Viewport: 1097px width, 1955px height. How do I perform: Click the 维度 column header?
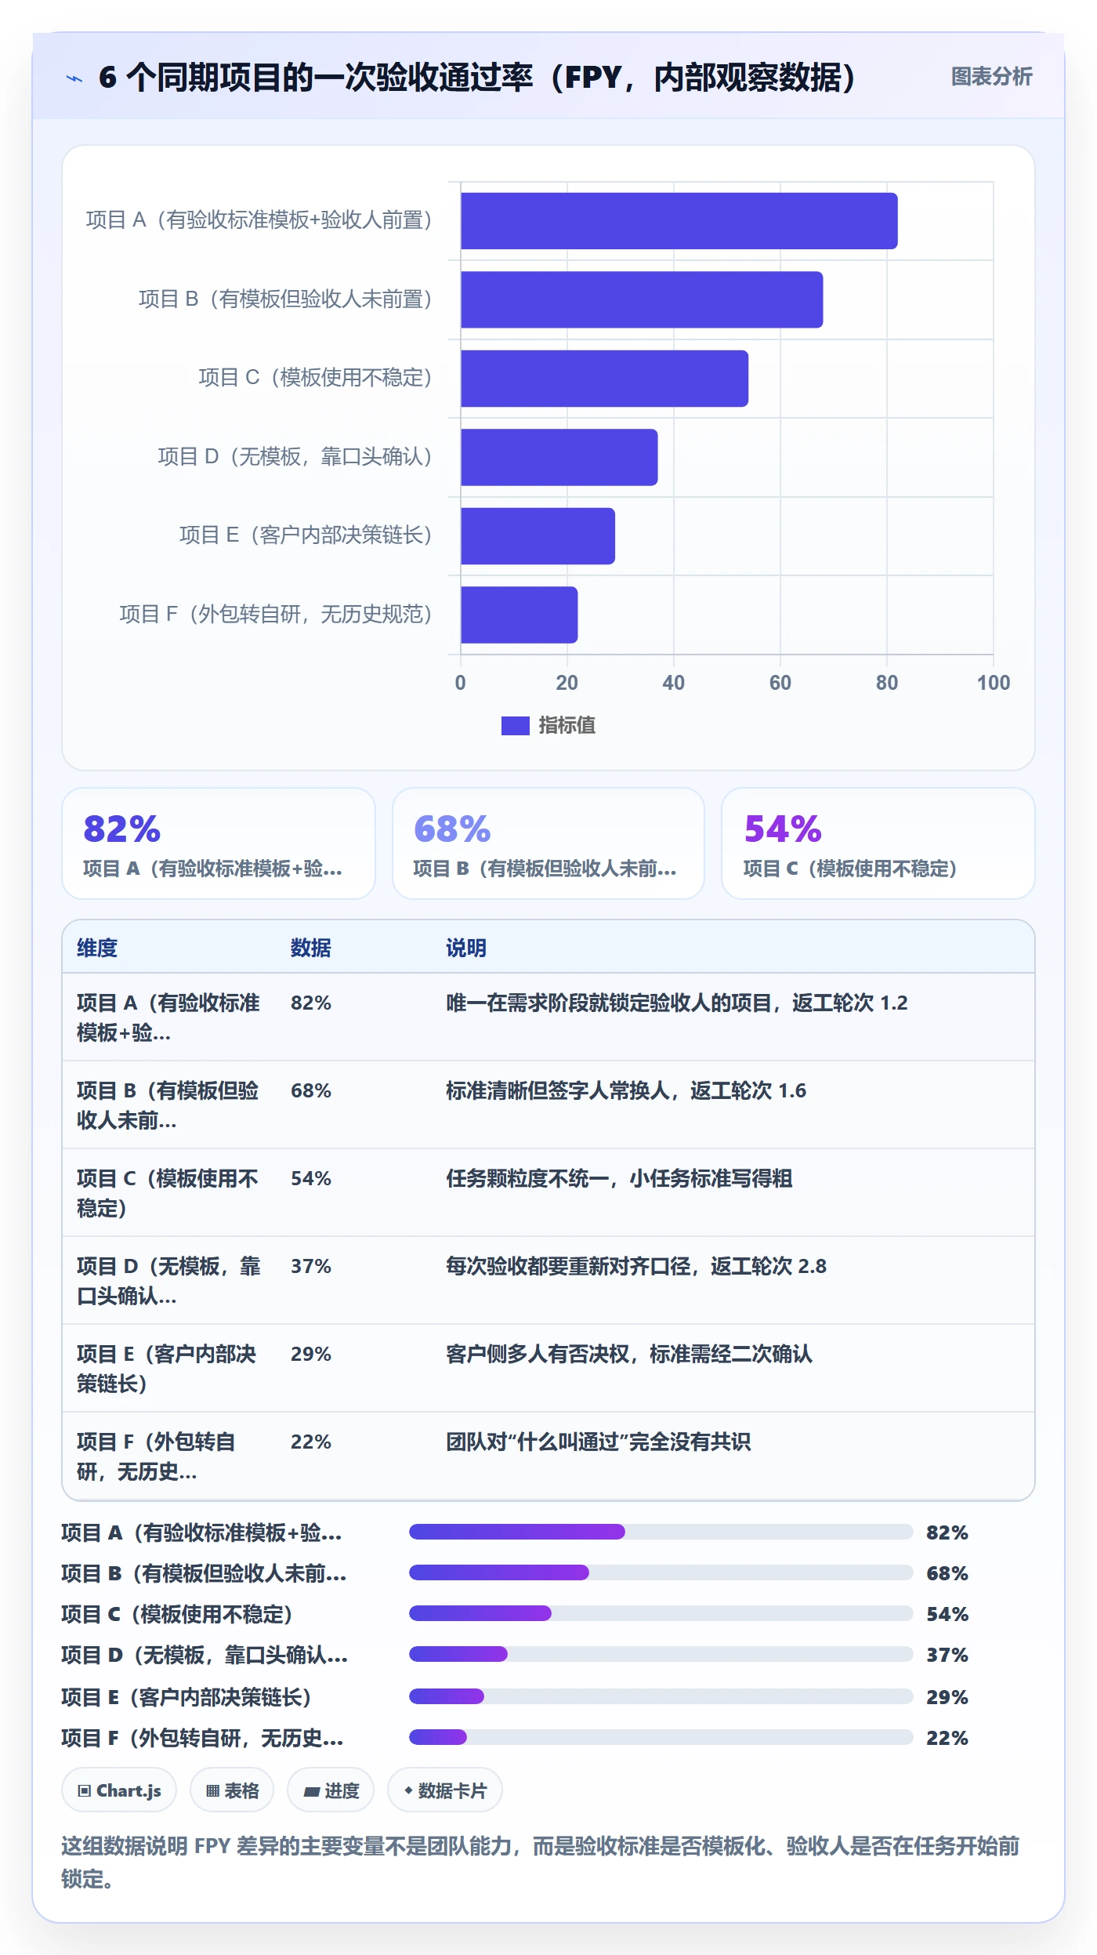click(x=97, y=948)
